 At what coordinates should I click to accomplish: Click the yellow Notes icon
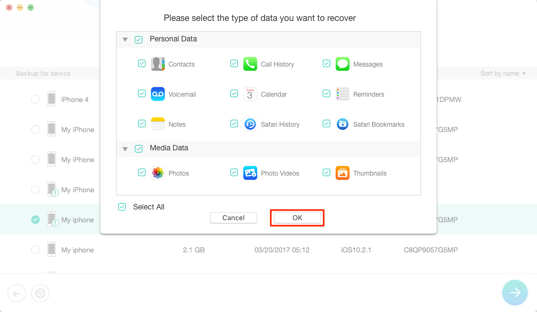pos(158,124)
